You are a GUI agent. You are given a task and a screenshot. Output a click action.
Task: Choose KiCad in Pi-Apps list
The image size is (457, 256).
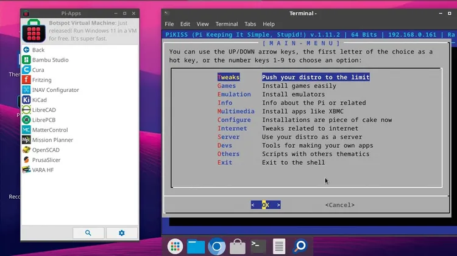pos(40,100)
